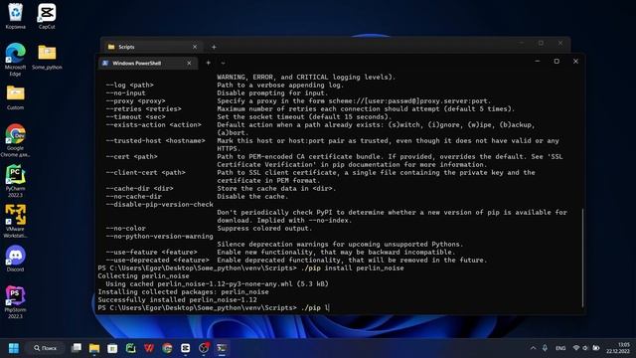Open the red WPS taskbar icon
Image resolution: width=636 pixels, height=358 pixels.
coord(149,348)
